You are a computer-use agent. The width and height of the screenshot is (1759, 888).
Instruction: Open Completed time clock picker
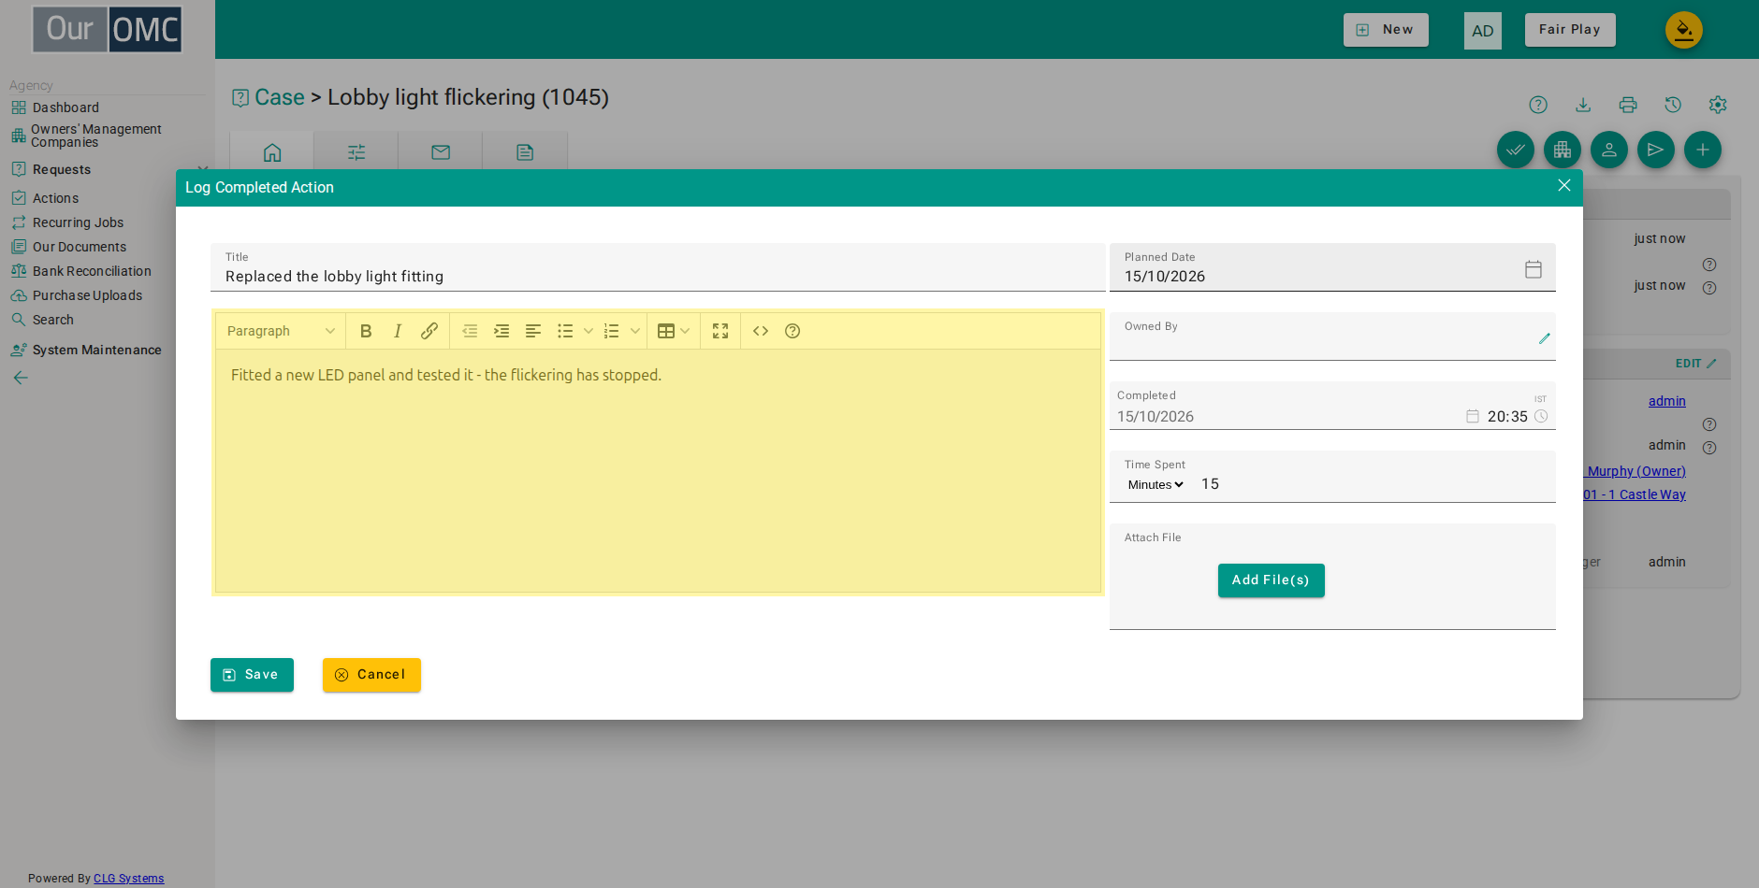point(1541,416)
